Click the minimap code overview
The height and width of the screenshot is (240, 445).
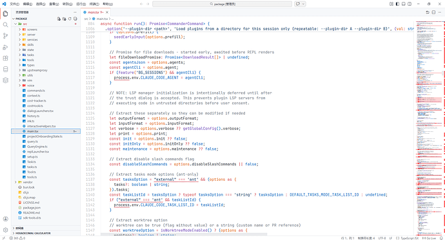[428, 127]
